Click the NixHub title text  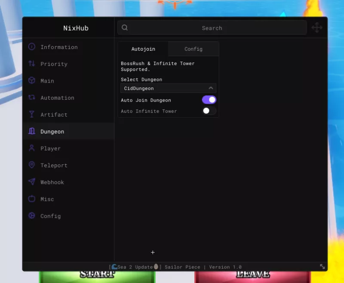(76, 28)
